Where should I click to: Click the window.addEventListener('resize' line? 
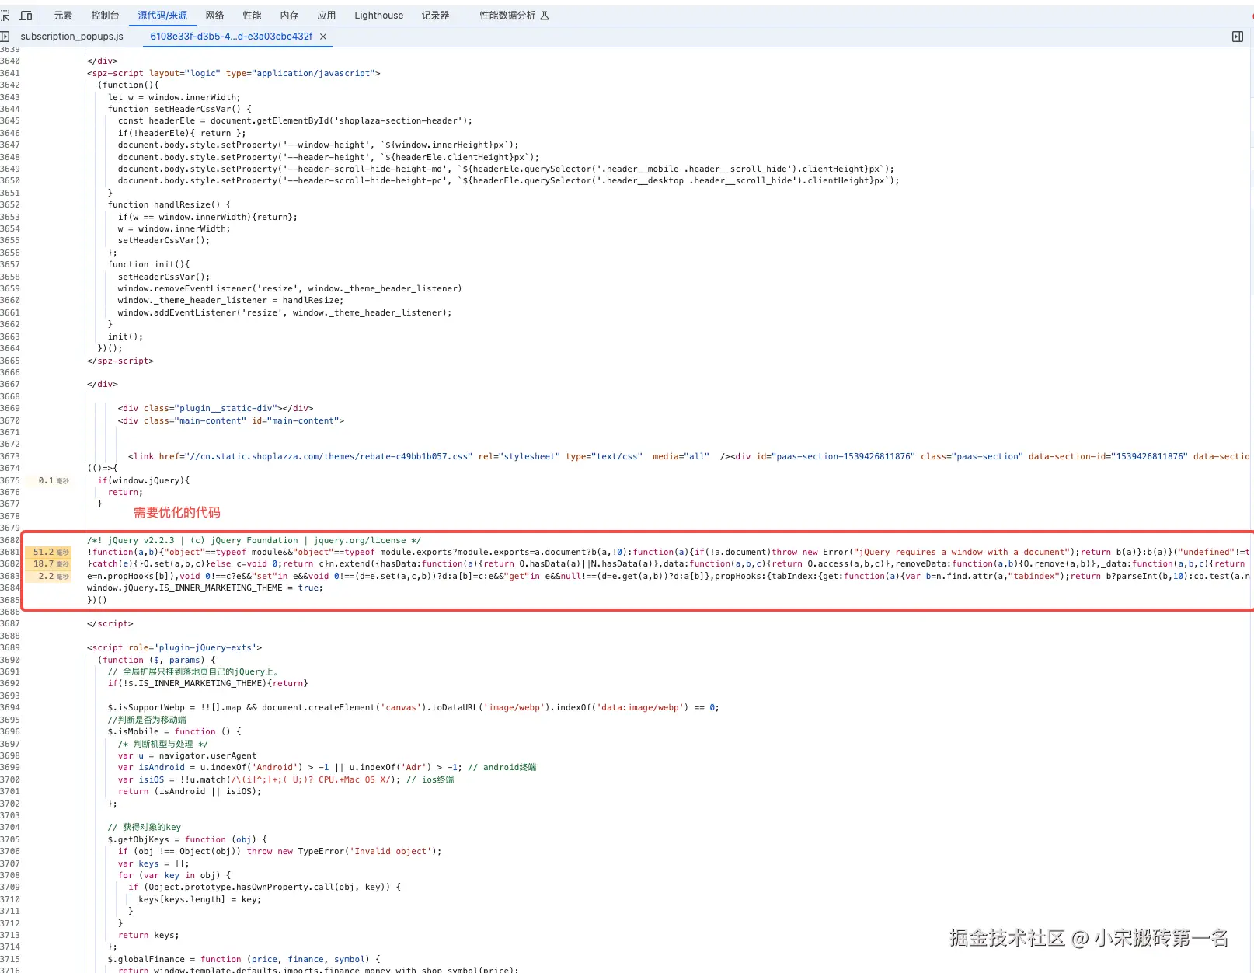[x=285, y=313]
